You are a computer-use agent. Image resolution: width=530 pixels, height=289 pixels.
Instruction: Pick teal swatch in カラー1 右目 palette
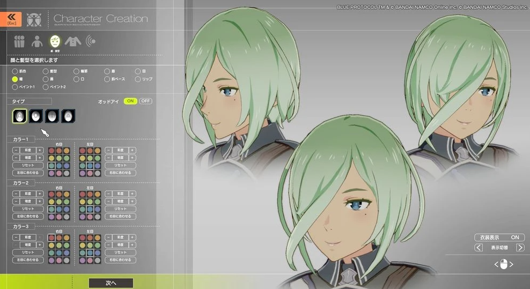51,166
